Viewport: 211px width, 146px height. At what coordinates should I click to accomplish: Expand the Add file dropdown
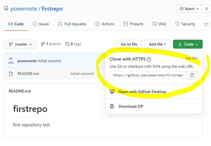point(157,44)
